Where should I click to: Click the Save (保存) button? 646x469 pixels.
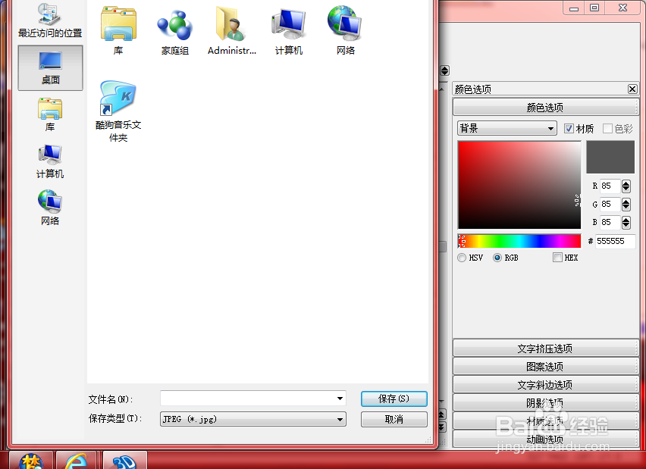tap(394, 399)
